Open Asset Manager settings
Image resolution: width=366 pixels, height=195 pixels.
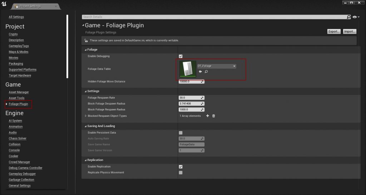19,92
